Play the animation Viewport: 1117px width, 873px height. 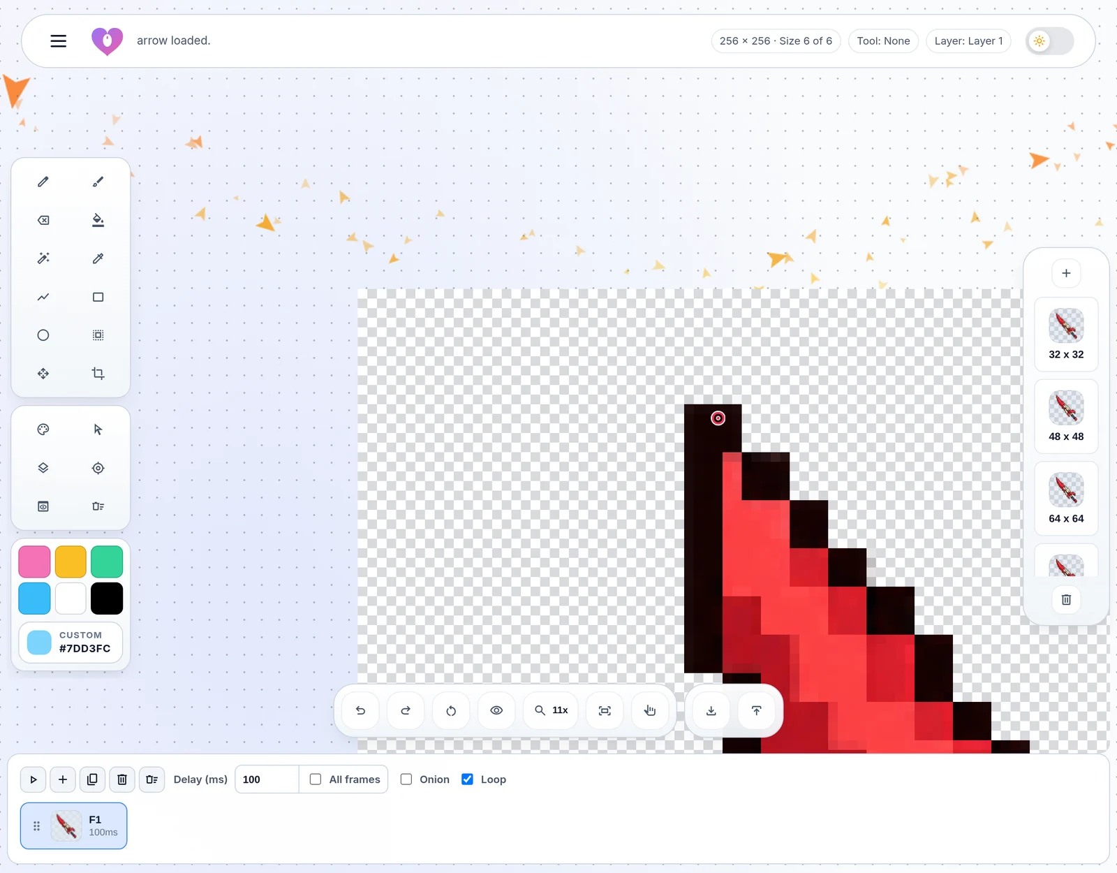coord(34,779)
